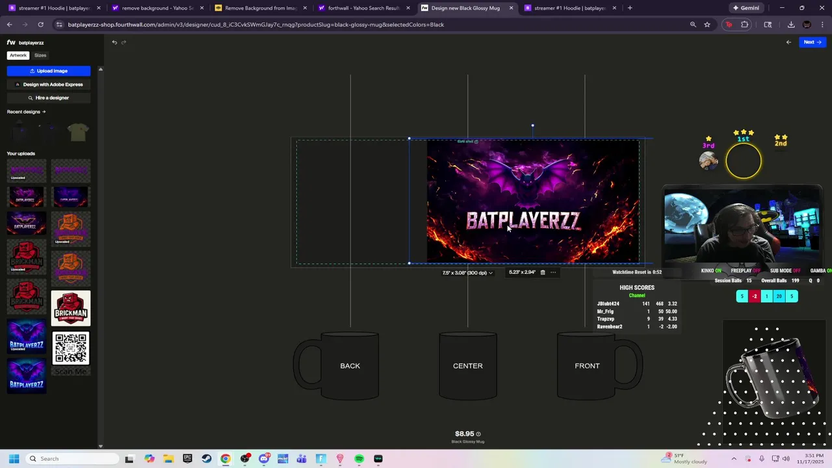This screenshot has width=832, height=468.
Task: Click the Chrome profile avatar
Action: [807, 25]
